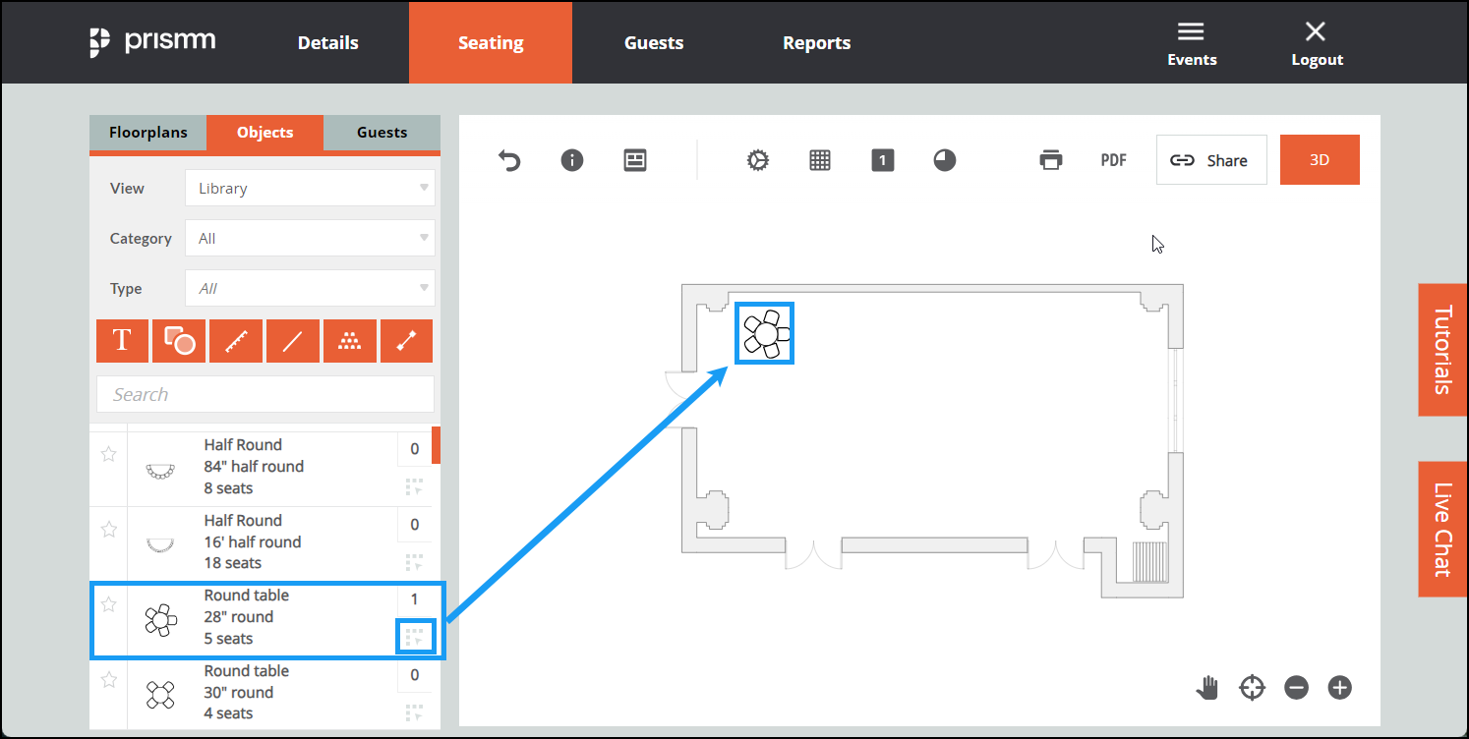Toggle the grid icon in toolbar
Viewport: 1469px width, 739px height.
(x=820, y=160)
